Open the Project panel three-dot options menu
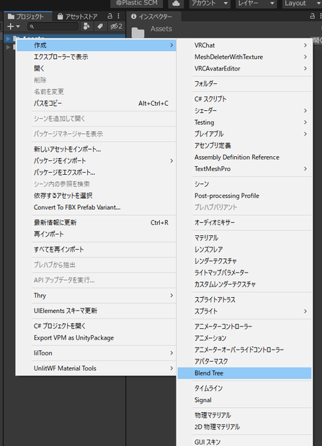Image resolution: width=322 pixels, height=446 pixels. tap(119, 17)
